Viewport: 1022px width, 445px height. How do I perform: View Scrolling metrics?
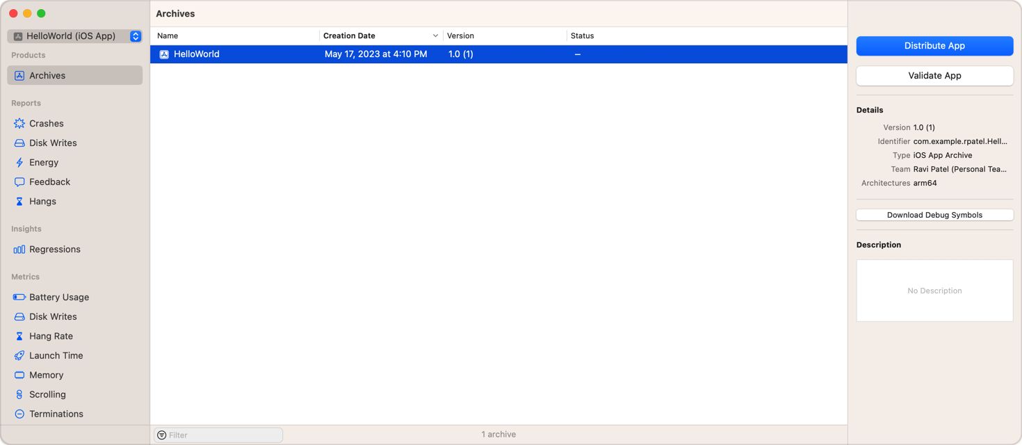click(75, 394)
